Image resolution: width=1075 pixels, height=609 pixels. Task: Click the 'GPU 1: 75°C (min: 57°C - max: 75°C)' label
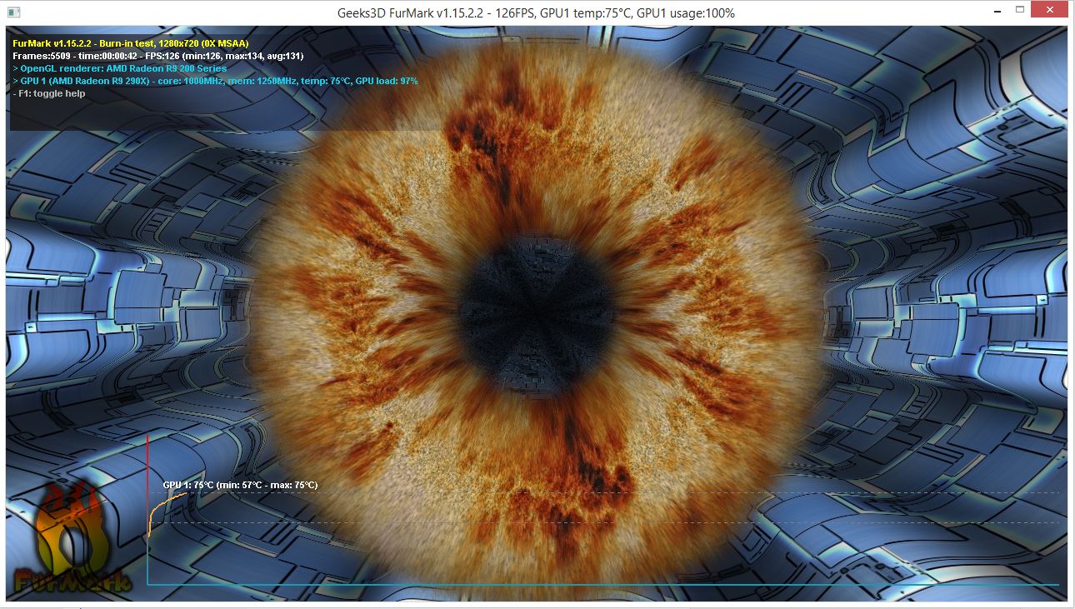coord(240,485)
